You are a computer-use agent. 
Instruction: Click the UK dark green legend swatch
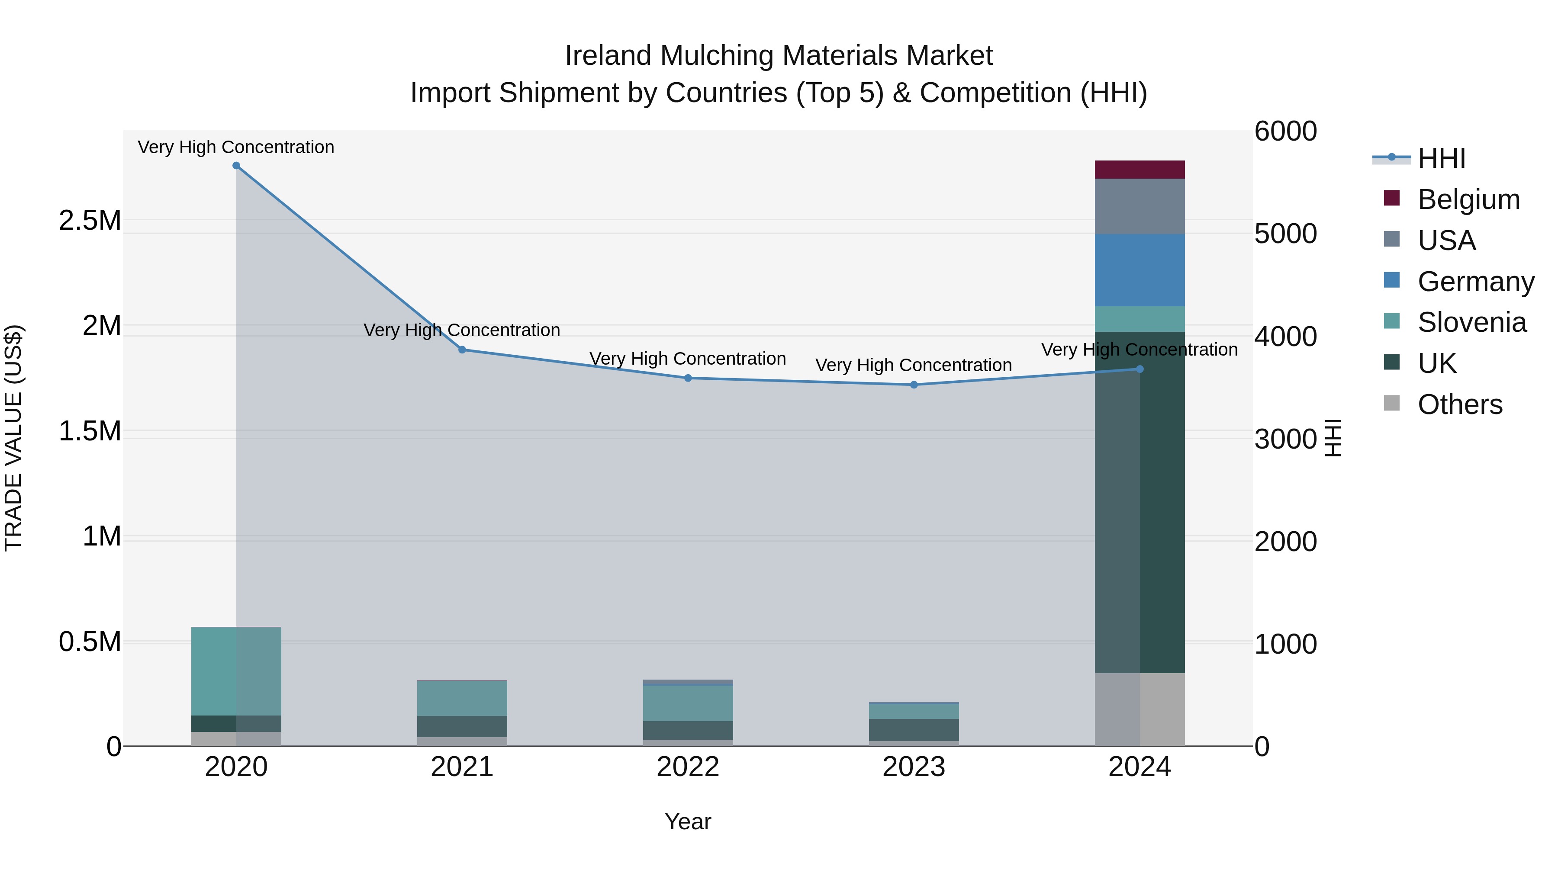1392,362
